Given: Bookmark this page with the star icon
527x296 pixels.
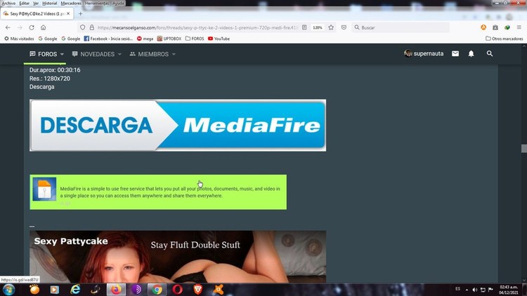Looking at the screenshot, I should click(x=331, y=27).
